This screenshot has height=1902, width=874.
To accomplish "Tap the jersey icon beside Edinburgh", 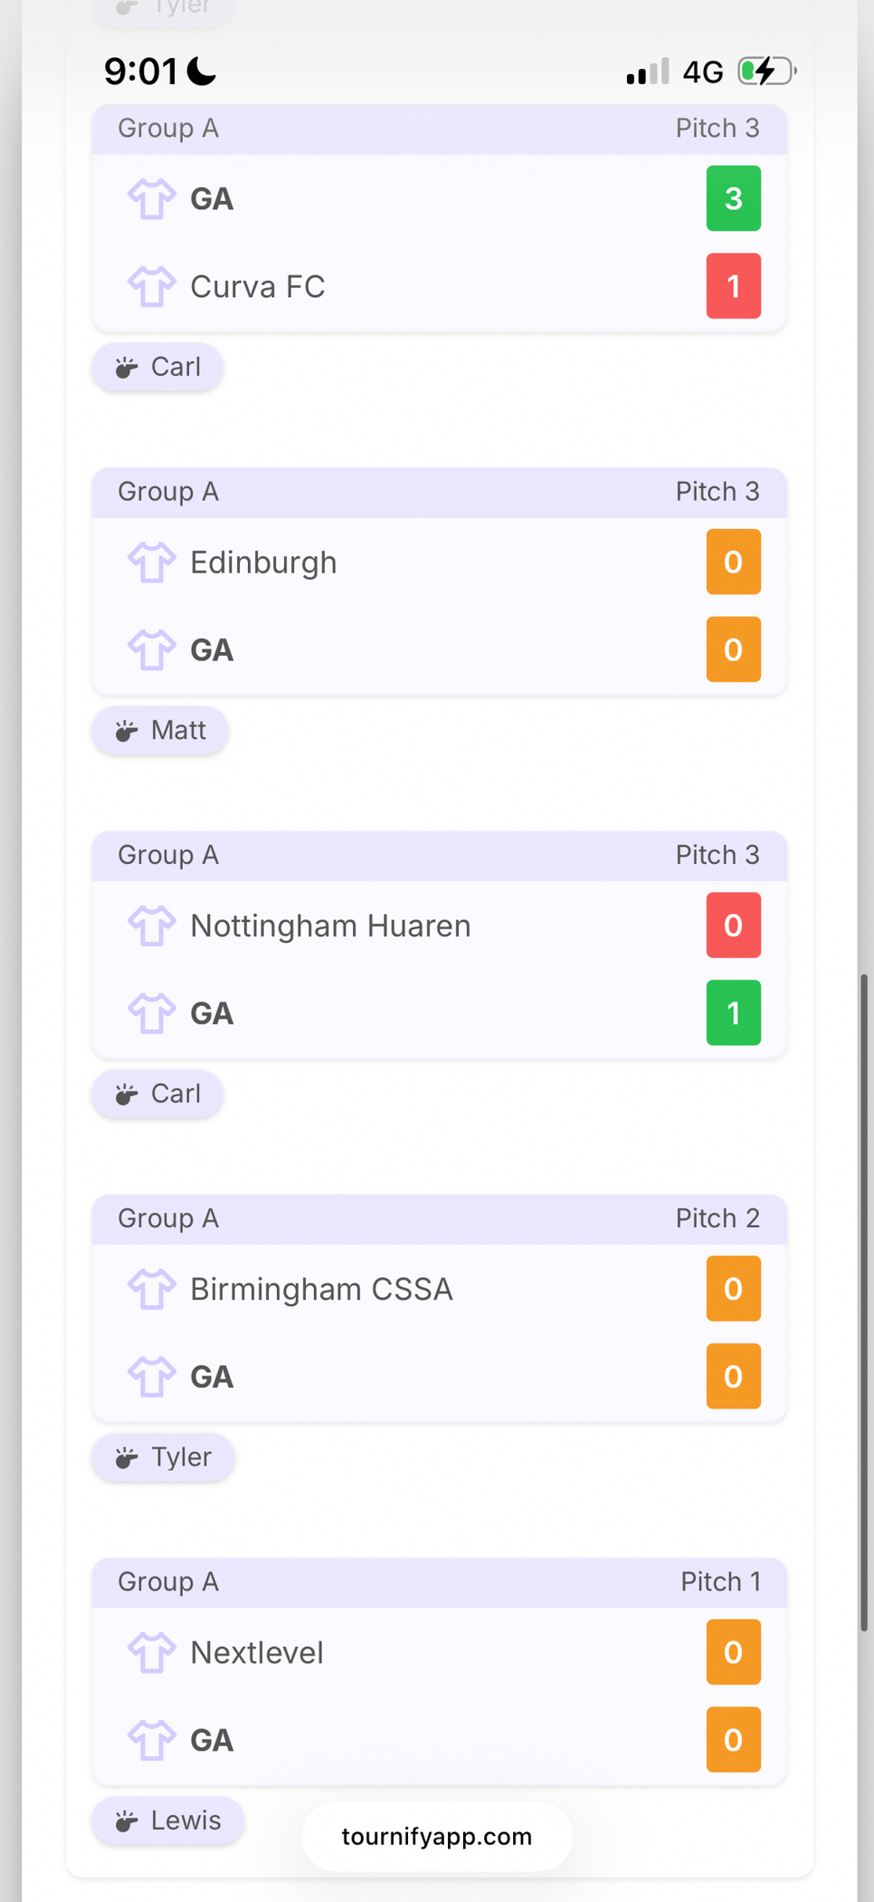I will (x=151, y=562).
